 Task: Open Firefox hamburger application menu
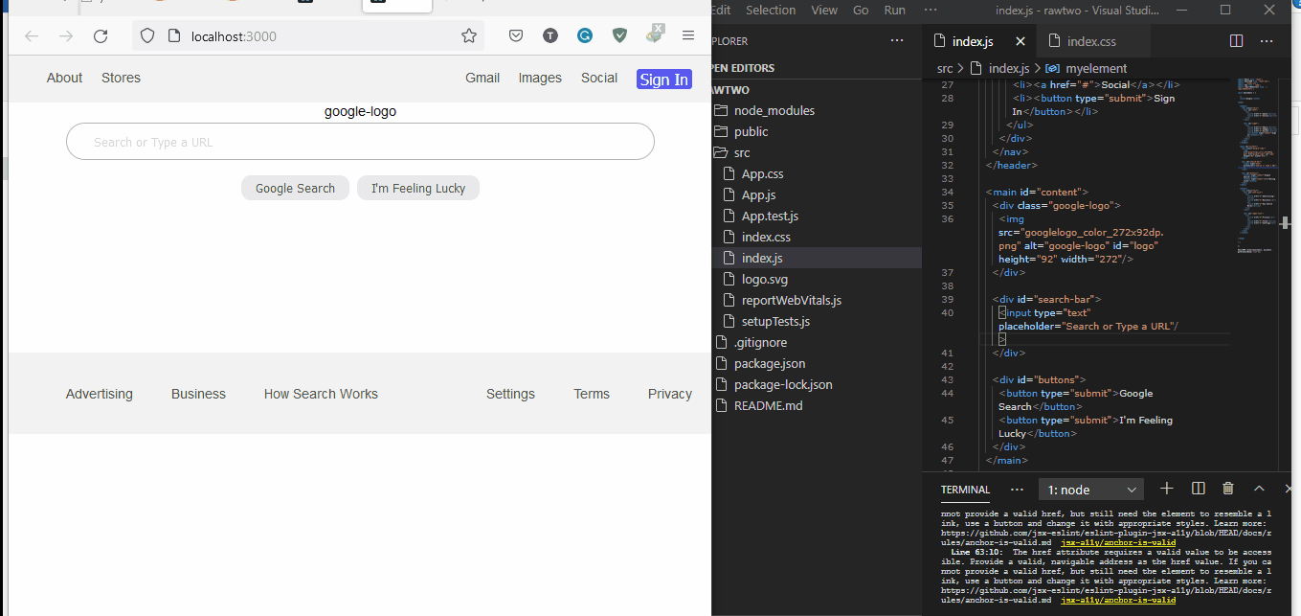(x=688, y=36)
